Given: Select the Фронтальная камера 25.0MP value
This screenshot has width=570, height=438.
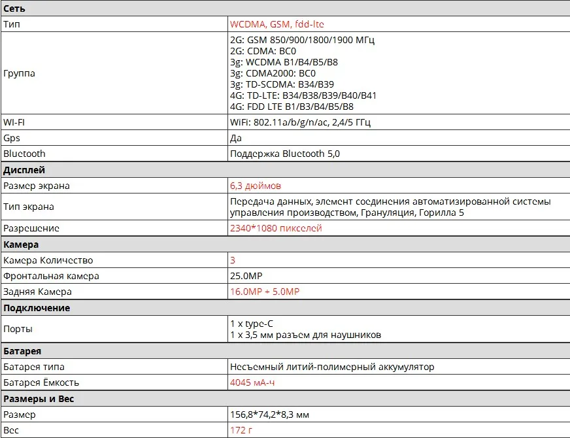Looking at the screenshot, I should click(246, 276).
